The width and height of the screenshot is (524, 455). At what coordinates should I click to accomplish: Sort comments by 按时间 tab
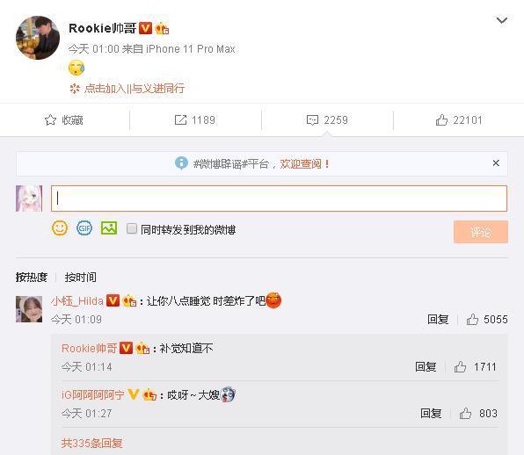click(81, 277)
